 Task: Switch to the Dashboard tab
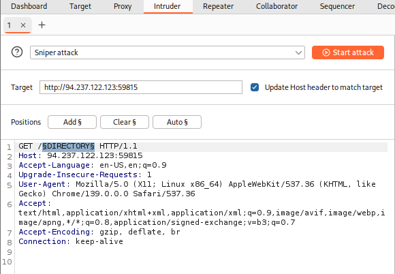point(29,6)
